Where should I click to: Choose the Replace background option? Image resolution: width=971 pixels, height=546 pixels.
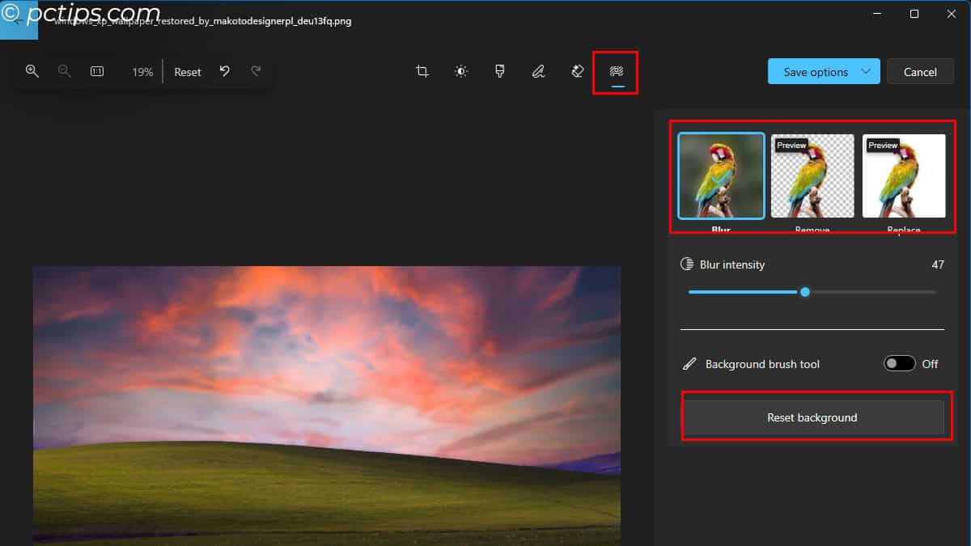click(x=904, y=175)
